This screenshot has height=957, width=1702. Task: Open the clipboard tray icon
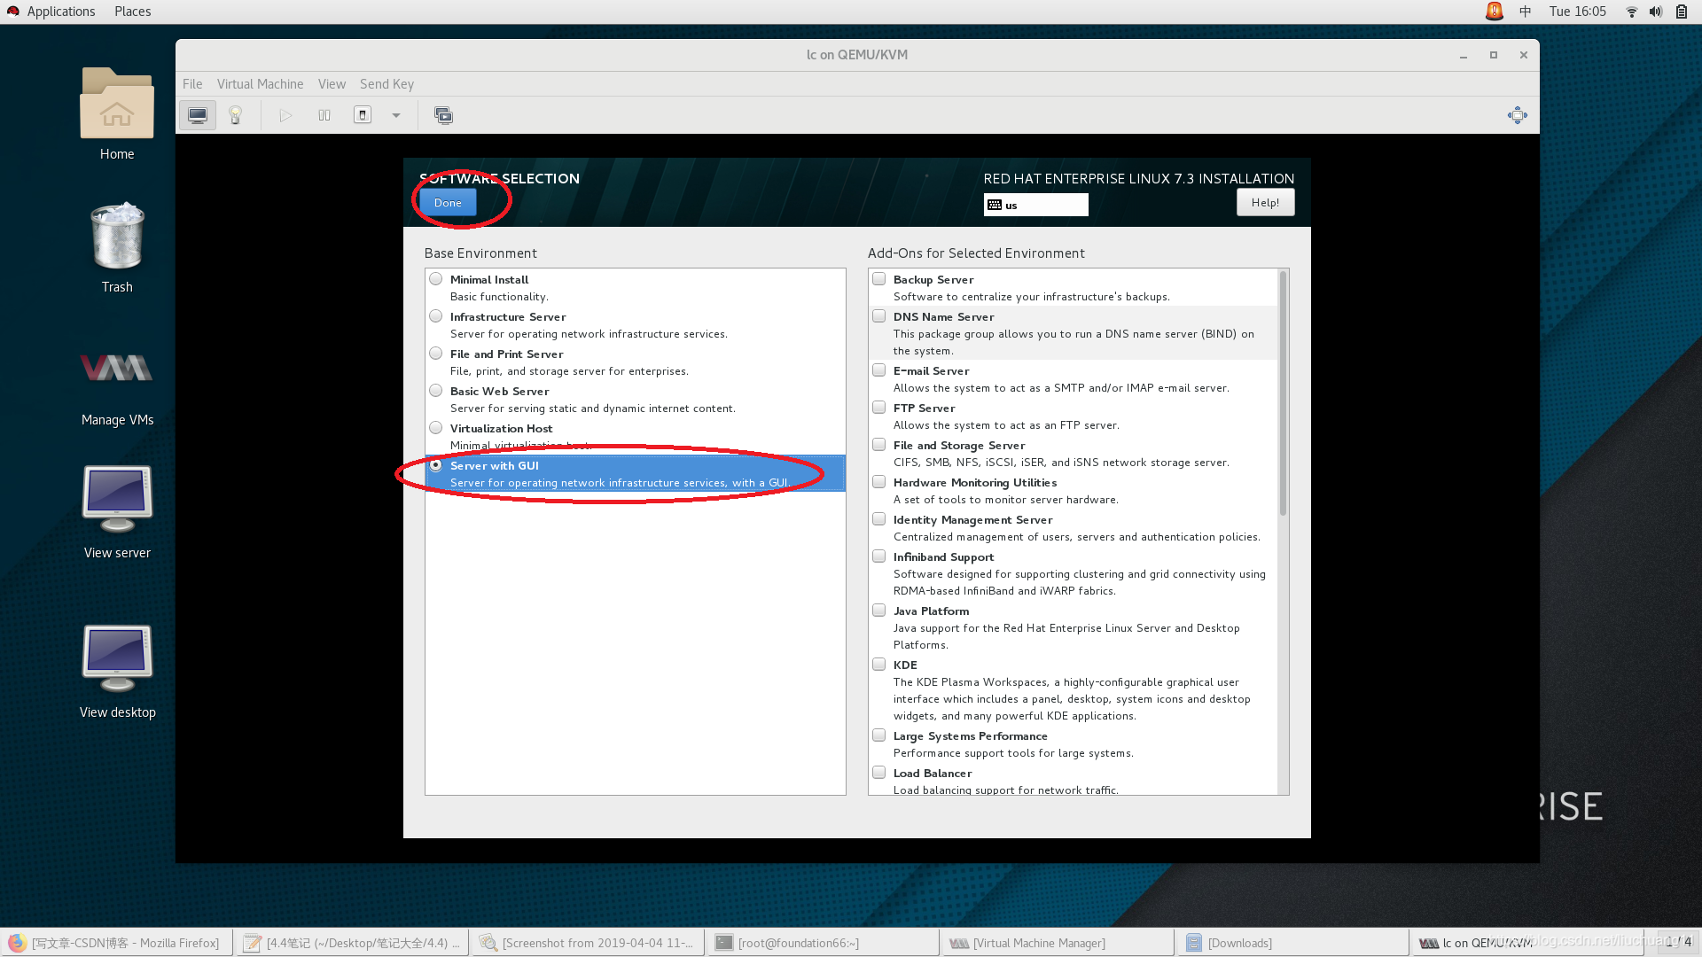pos(1682,12)
